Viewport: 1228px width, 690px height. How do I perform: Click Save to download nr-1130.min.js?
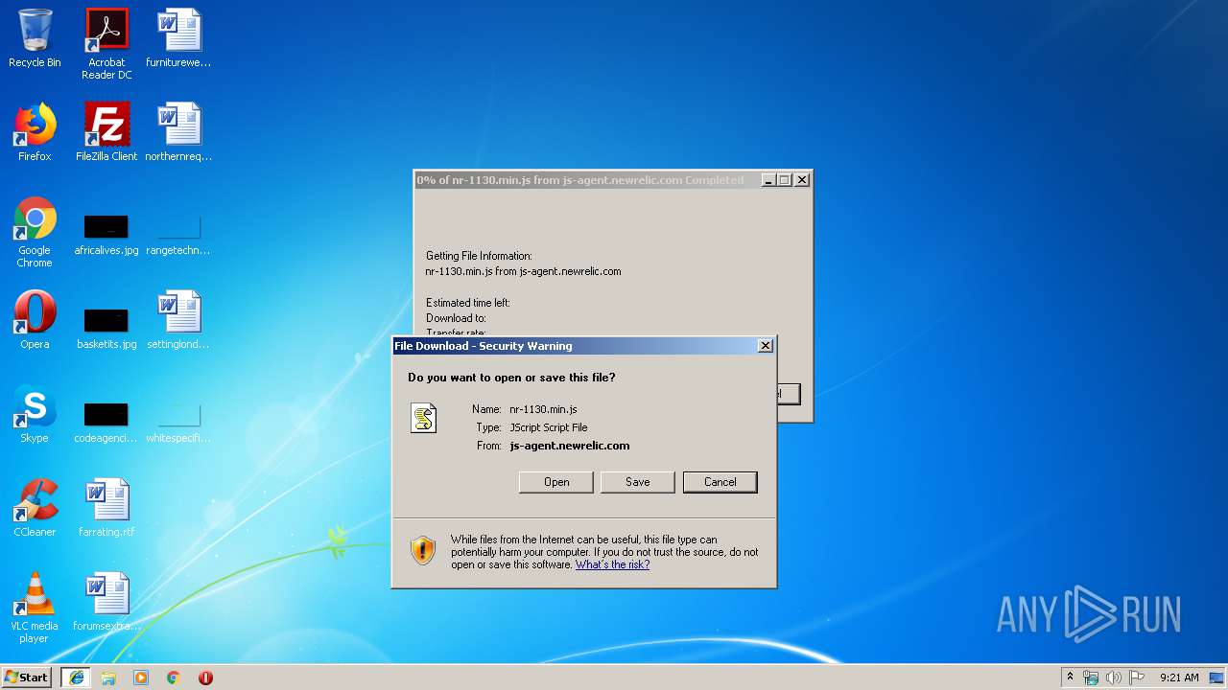point(638,482)
